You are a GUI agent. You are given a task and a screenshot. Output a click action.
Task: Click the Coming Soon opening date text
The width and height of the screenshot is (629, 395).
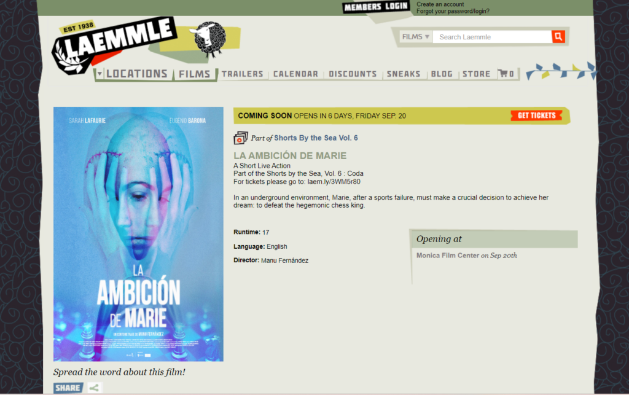tap(322, 116)
